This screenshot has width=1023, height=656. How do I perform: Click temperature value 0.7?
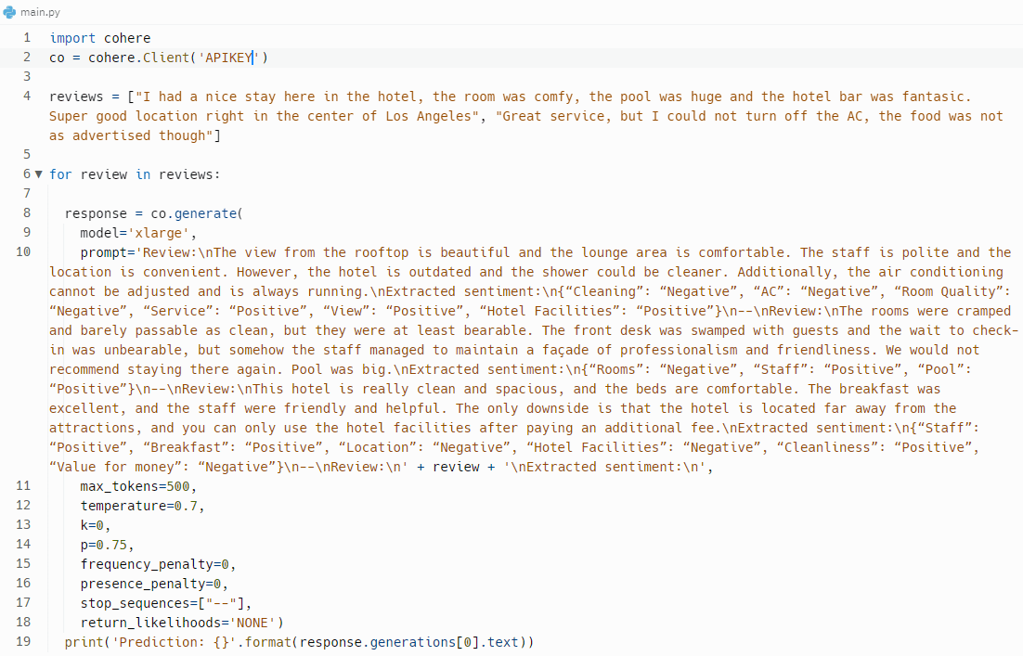coord(186,506)
